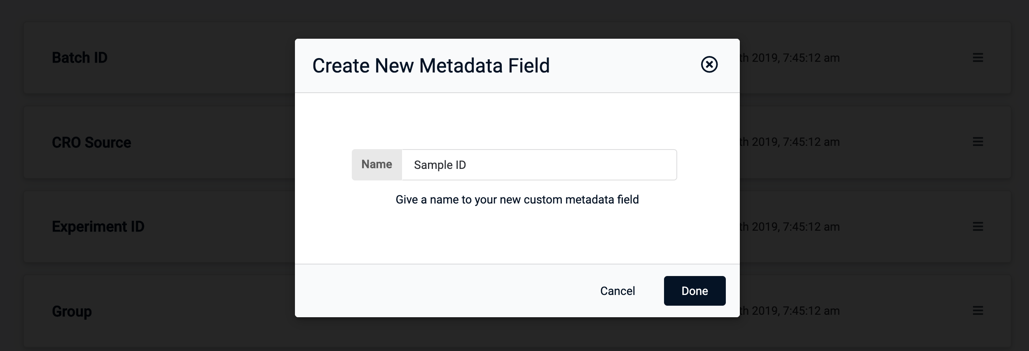
Task: Click the gray Name label beside input
Action: 377,164
